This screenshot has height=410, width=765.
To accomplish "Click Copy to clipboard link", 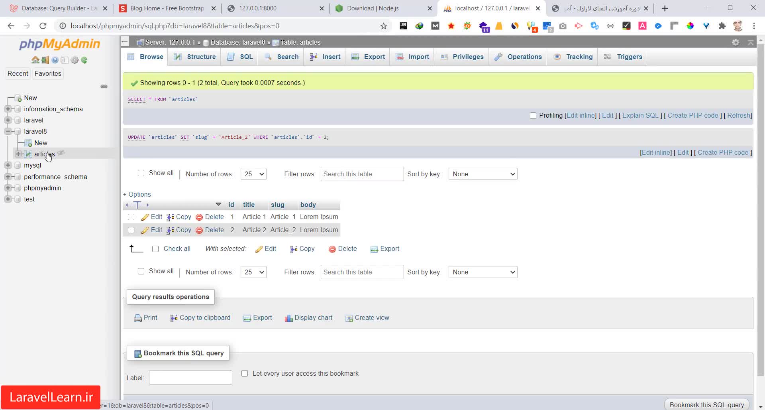I will coord(205,318).
